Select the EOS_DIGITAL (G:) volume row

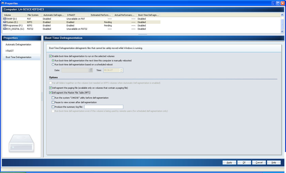(81, 29)
